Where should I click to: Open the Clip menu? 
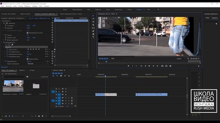coord(15,6)
